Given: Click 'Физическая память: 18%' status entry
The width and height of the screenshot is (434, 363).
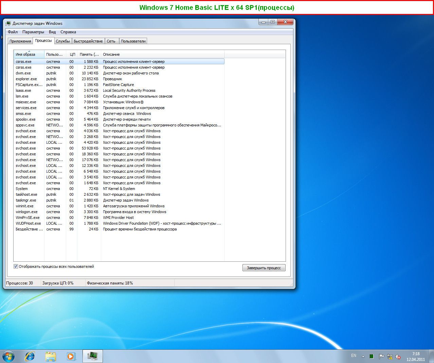Looking at the screenshot, I should point(110,283).
